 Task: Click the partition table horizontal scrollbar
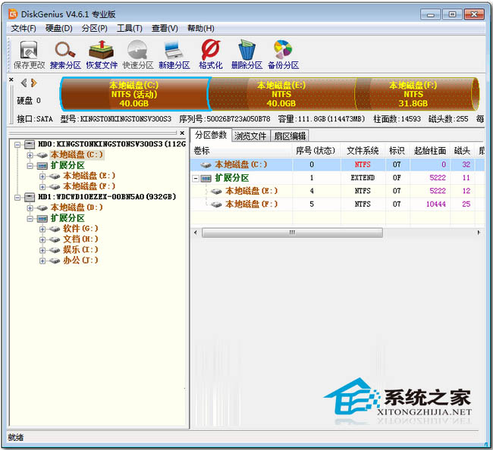click(x=337, y=233)
